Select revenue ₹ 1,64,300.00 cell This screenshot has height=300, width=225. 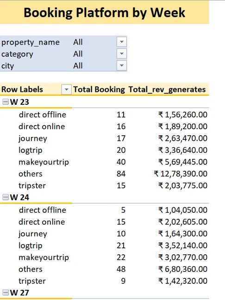click(183, 234)
